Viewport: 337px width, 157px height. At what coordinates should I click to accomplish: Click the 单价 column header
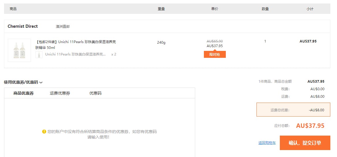[x=215, y=9]
